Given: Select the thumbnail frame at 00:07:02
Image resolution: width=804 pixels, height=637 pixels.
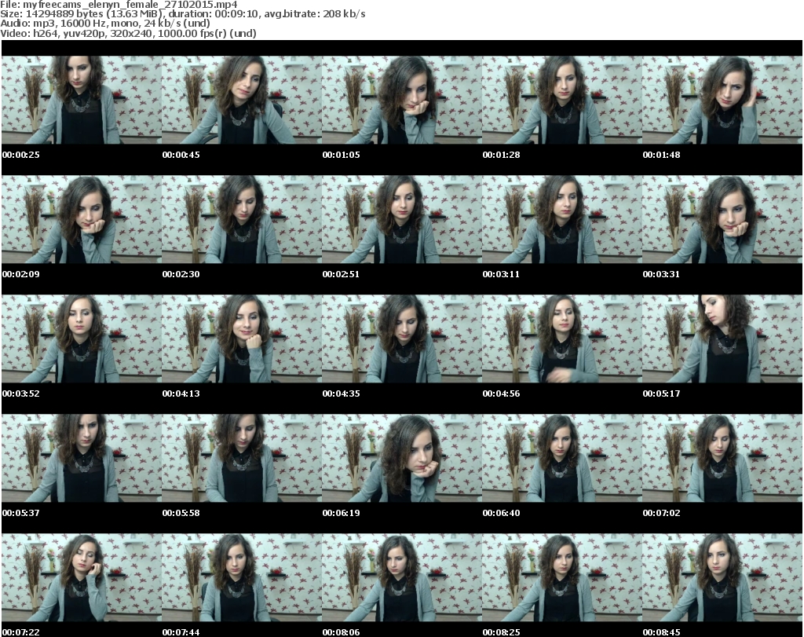Looking at the screenshot, I should coord(722,458).
